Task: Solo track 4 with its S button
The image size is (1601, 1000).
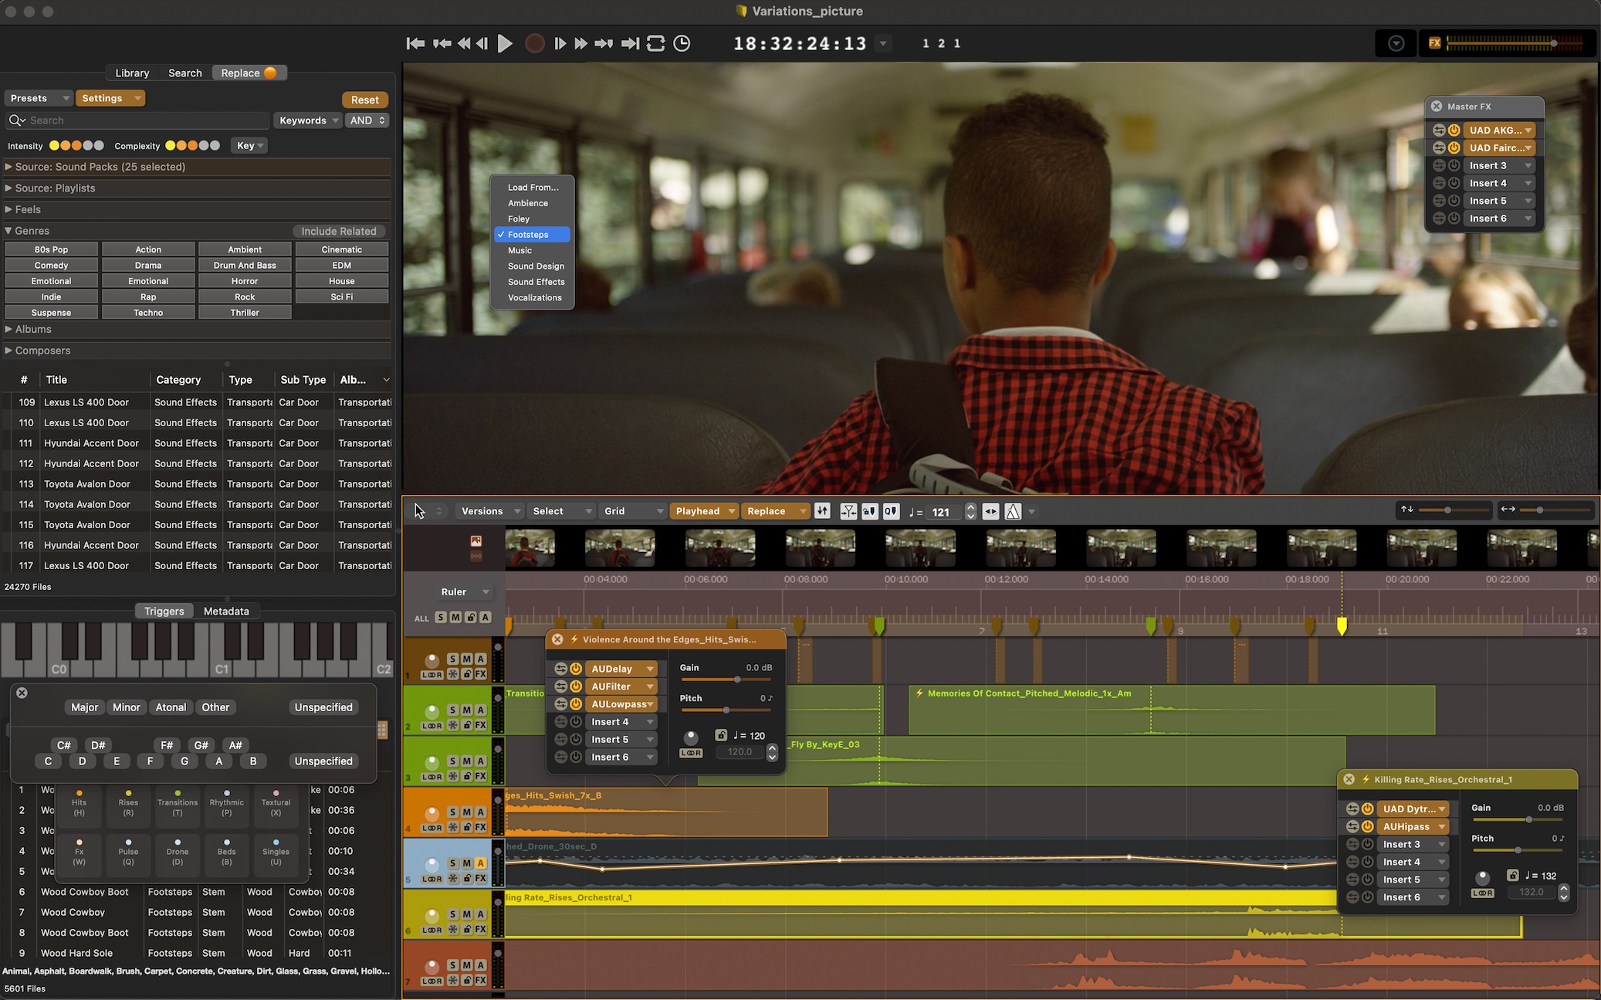Action: [452, 812]
